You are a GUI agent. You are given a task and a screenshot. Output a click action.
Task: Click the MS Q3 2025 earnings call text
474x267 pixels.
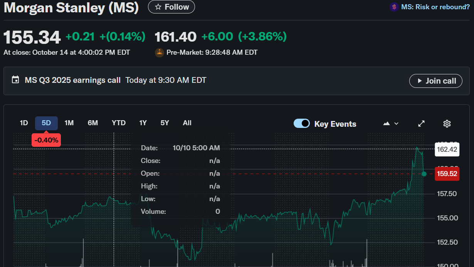72,80
